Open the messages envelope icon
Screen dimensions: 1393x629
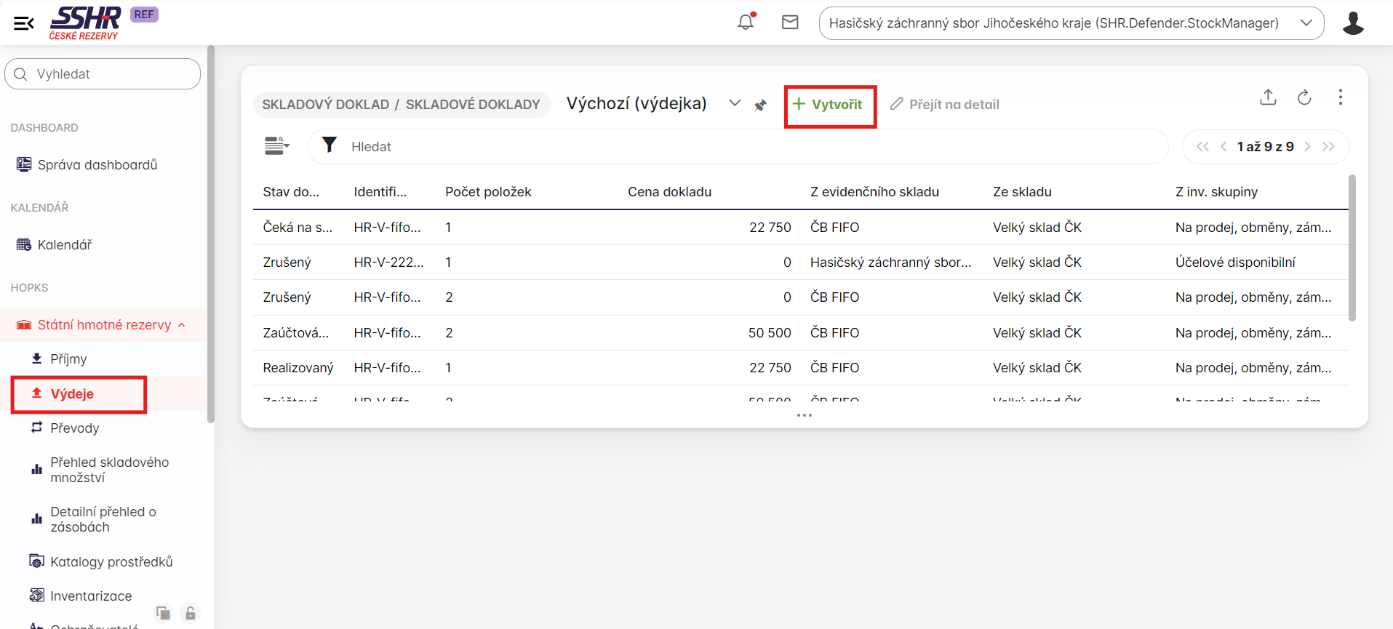pos(790,23)
